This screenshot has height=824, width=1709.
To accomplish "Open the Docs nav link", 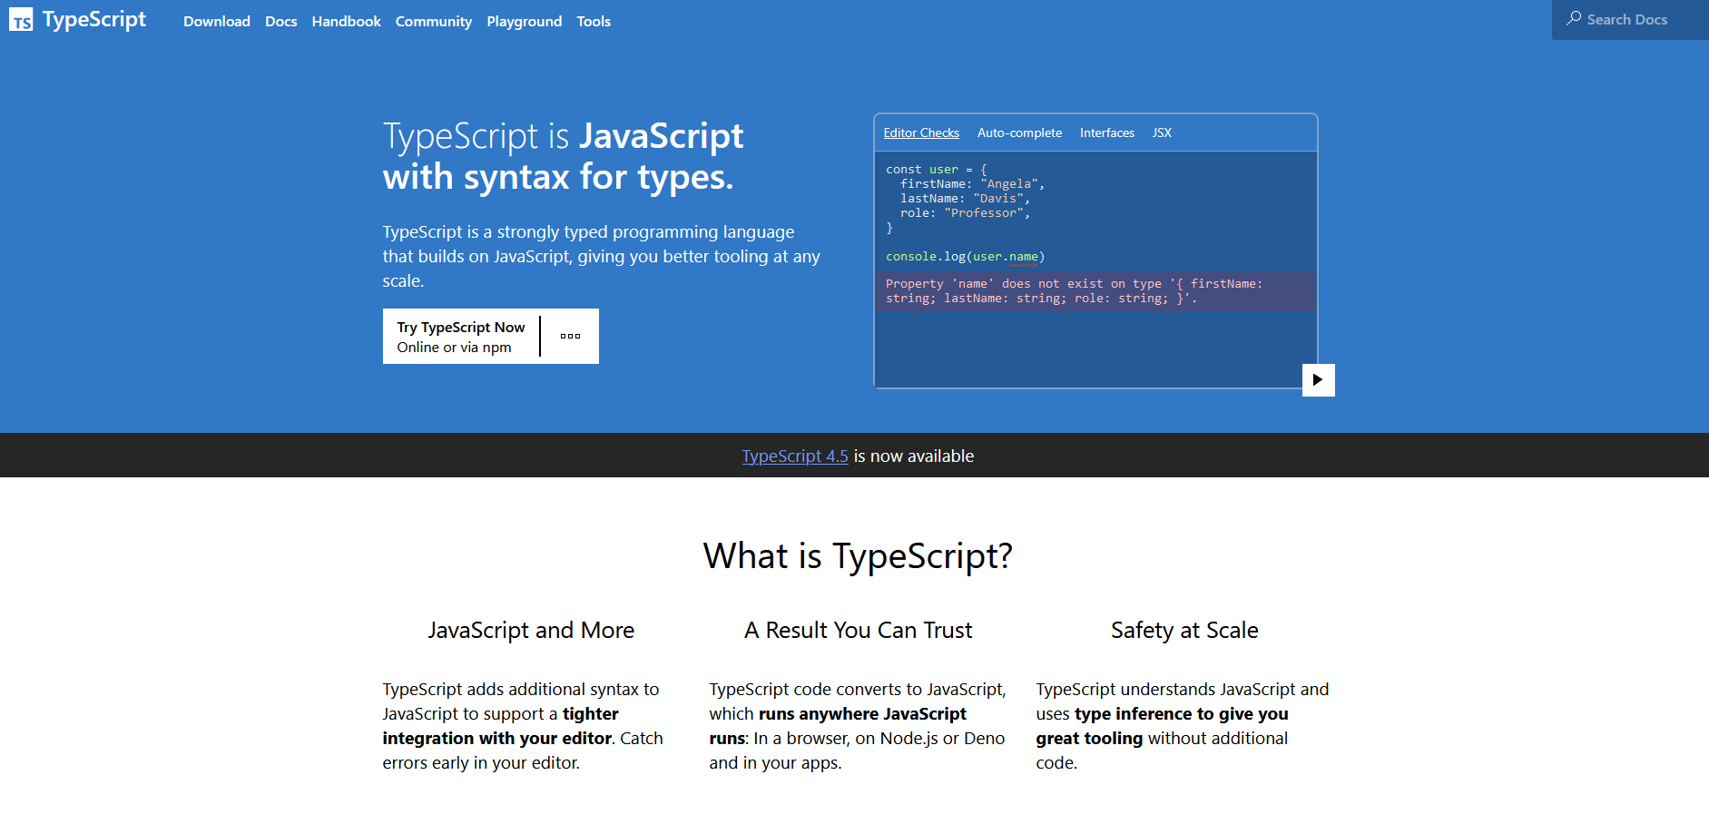I will 281,21.
